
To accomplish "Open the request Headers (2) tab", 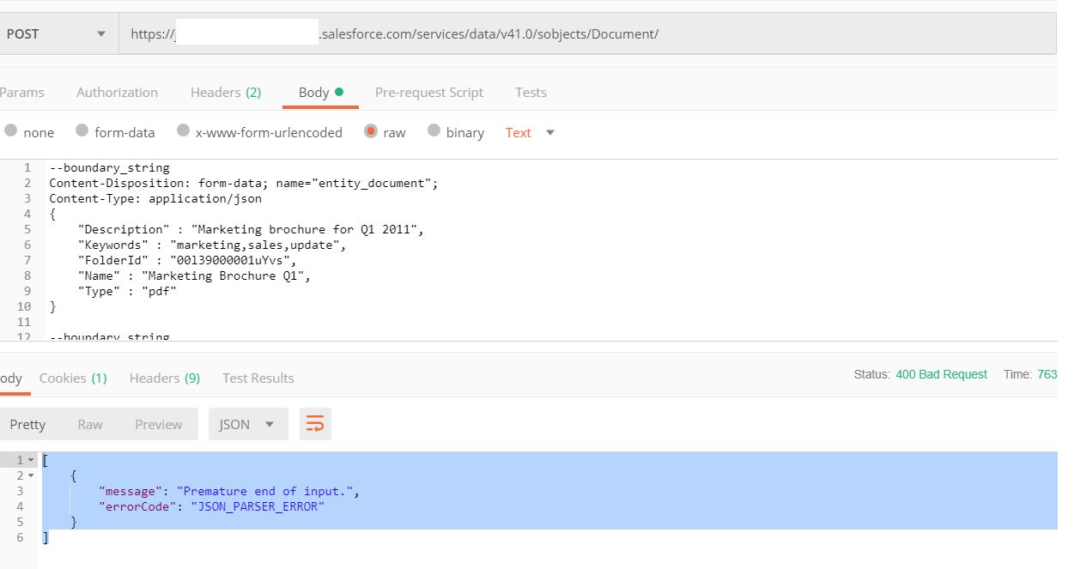I will click(226, 93).
